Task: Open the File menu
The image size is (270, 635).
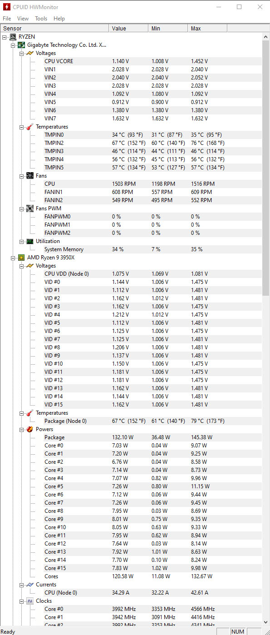Action: click(x=7, y=19)
